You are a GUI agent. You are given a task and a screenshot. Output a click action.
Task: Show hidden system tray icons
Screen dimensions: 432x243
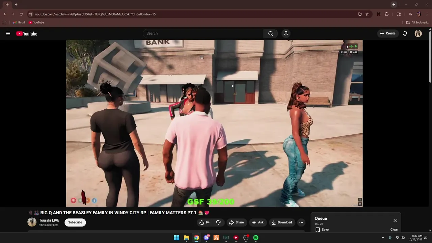(383, 238)
